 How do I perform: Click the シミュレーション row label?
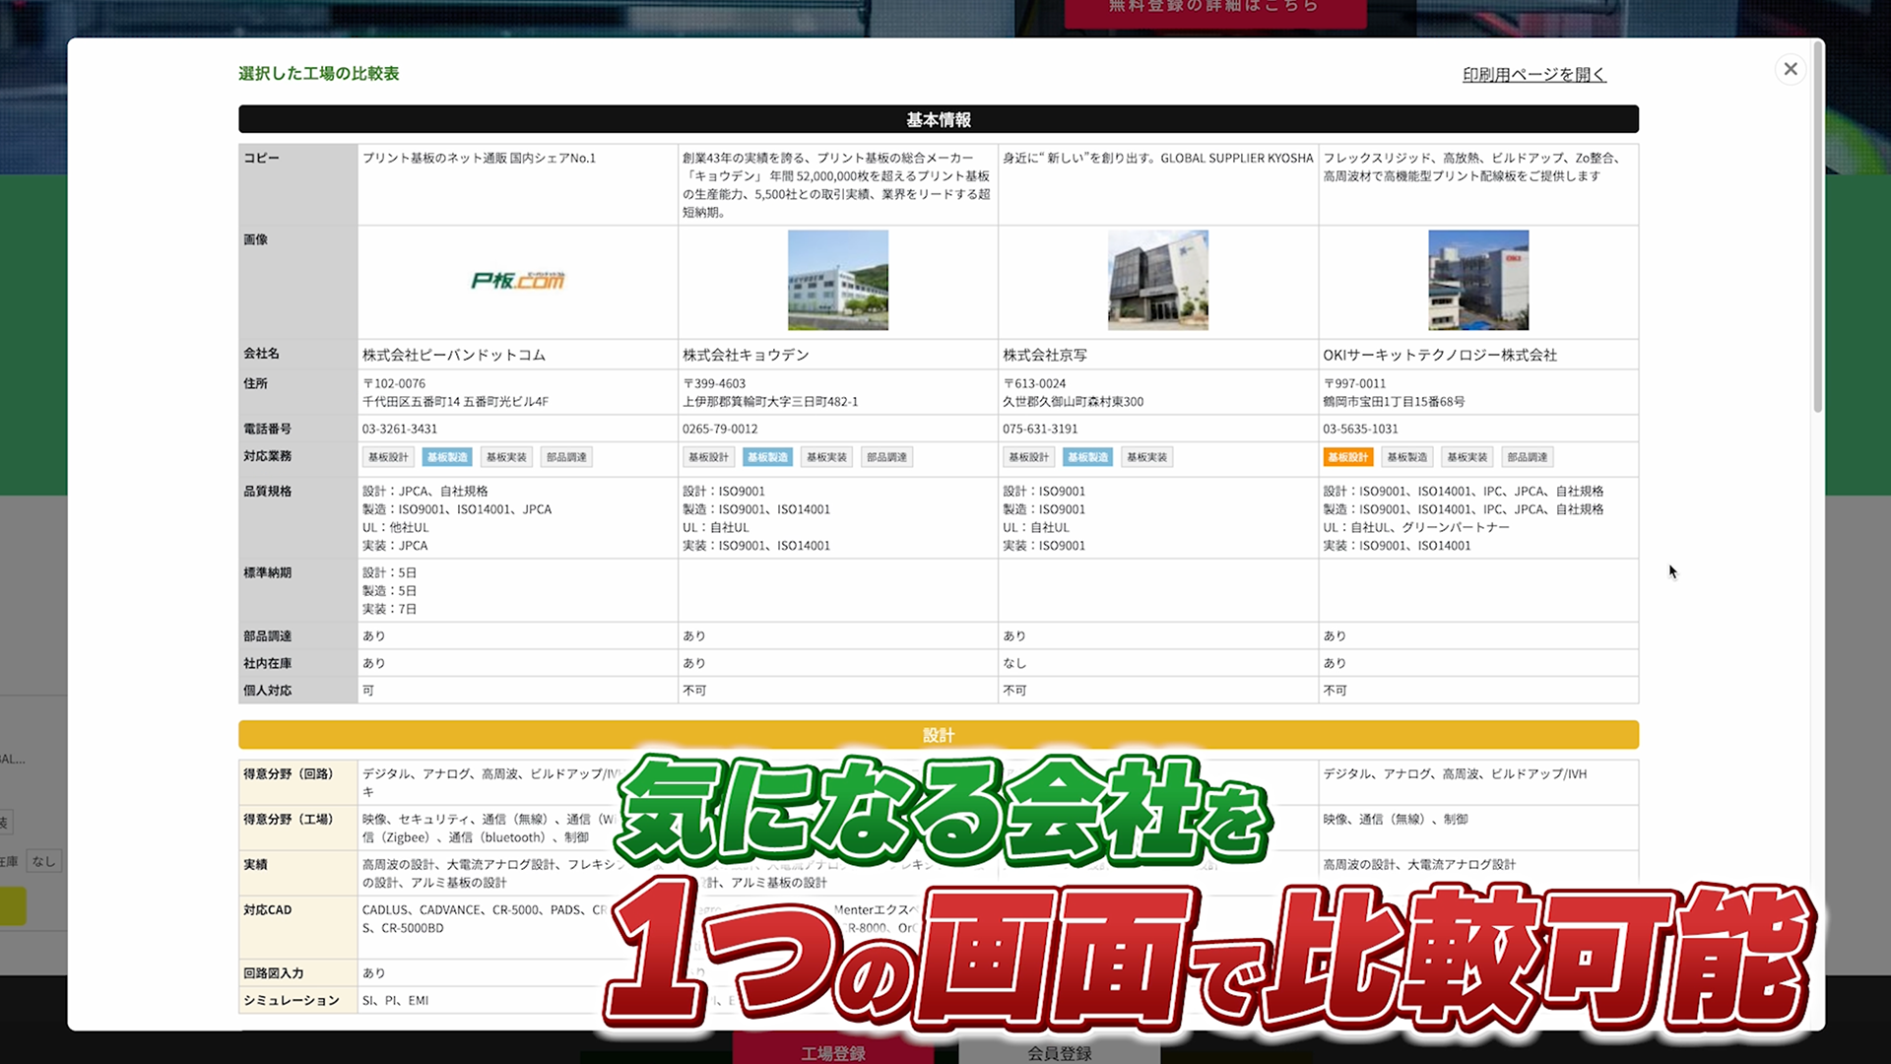click(291, 1000)
